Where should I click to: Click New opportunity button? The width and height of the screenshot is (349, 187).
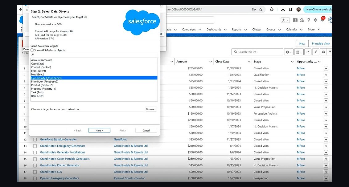[302, 43]
